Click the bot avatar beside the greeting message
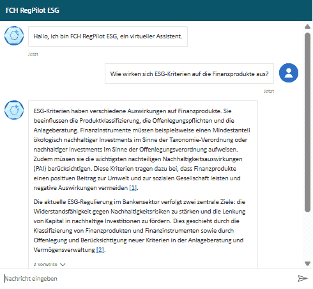Image resolution: width=313 pixels, height=289 pixels. point(14,36)
